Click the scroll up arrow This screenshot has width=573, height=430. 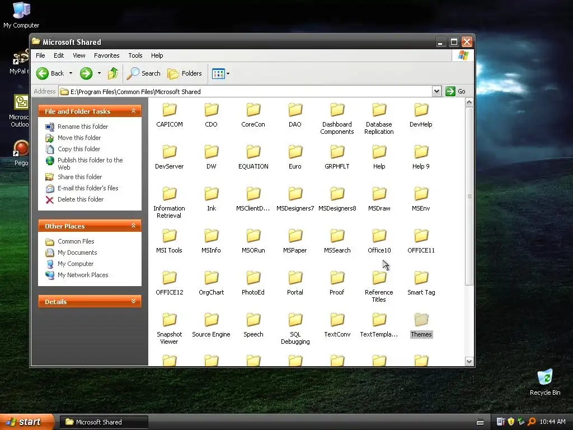(469, 102)
